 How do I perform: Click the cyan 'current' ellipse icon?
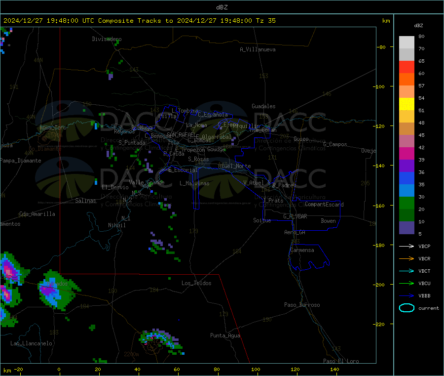pos(407,308)
